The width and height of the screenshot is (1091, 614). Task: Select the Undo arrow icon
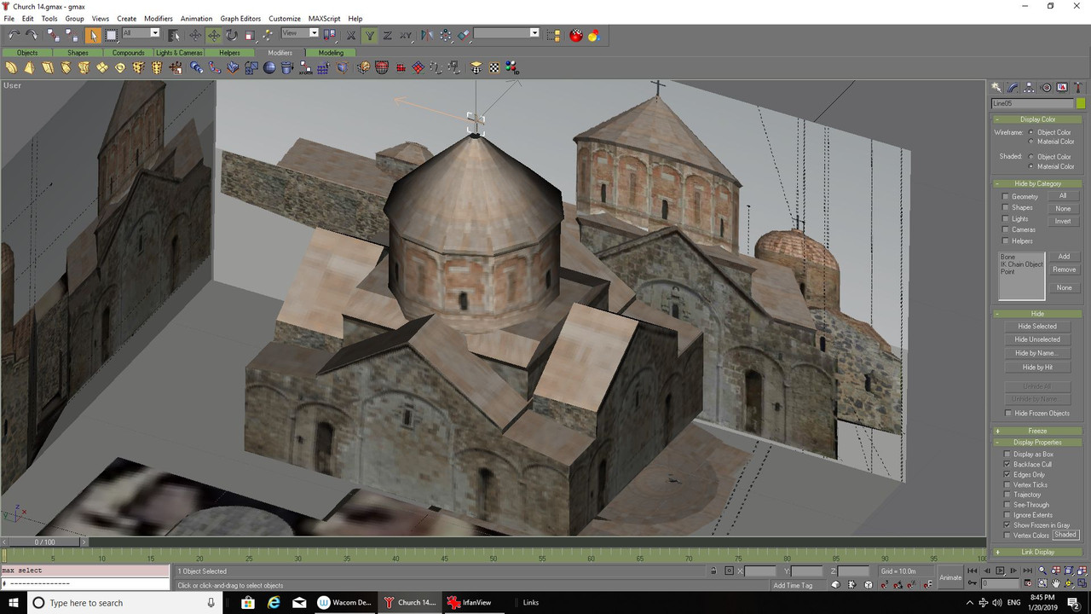coord(14,35)
